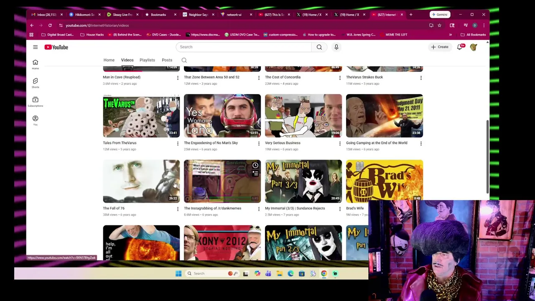Expand the overflow bookmarks chevron
535x301 pixels.
coord(451,35)
